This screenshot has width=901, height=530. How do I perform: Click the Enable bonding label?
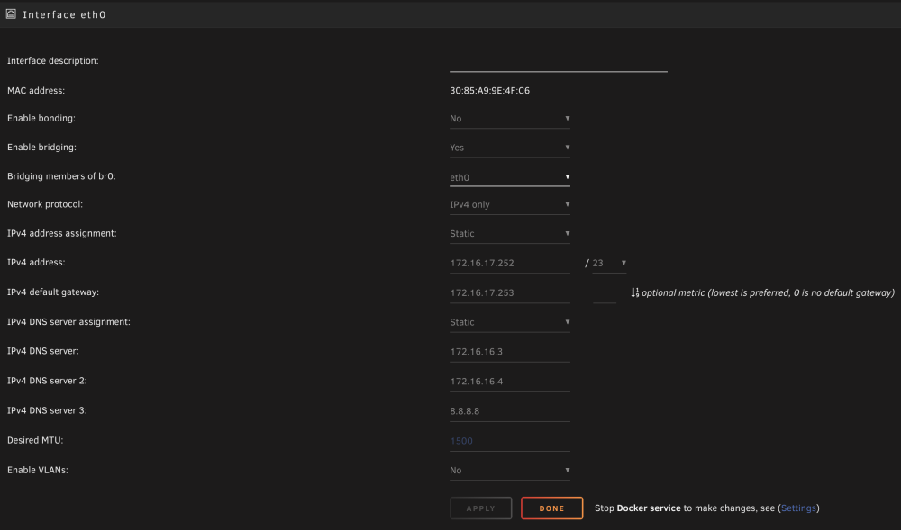click(41, 118)
